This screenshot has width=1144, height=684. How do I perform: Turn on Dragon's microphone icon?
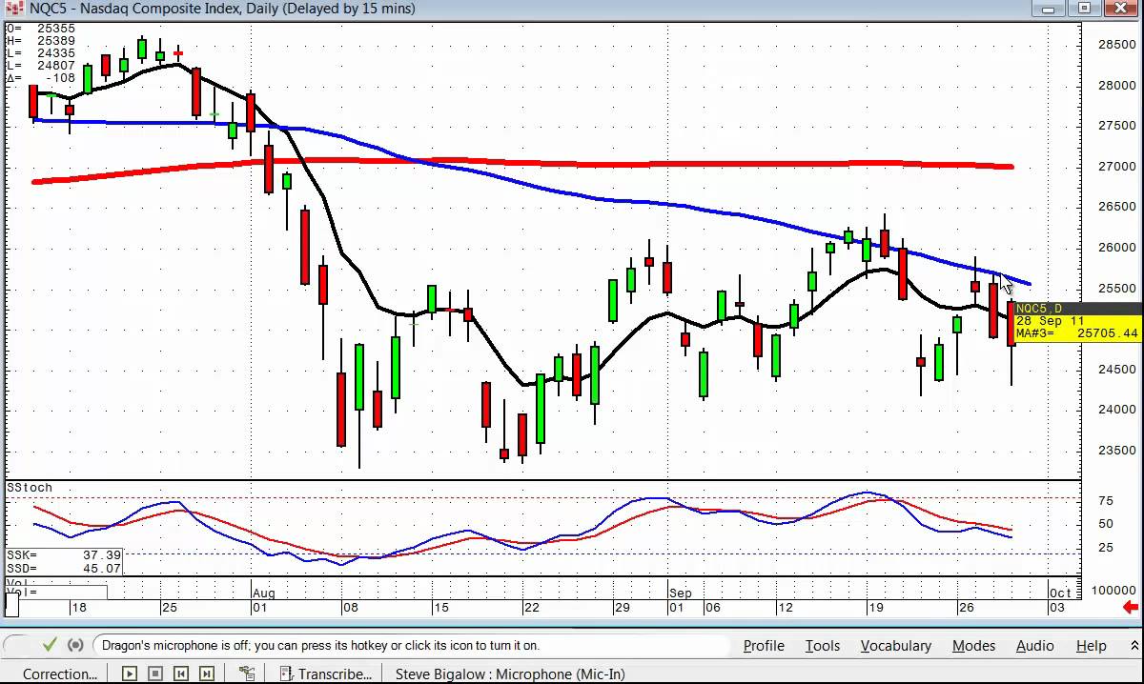pyautogui.click(x=76, y=645)
